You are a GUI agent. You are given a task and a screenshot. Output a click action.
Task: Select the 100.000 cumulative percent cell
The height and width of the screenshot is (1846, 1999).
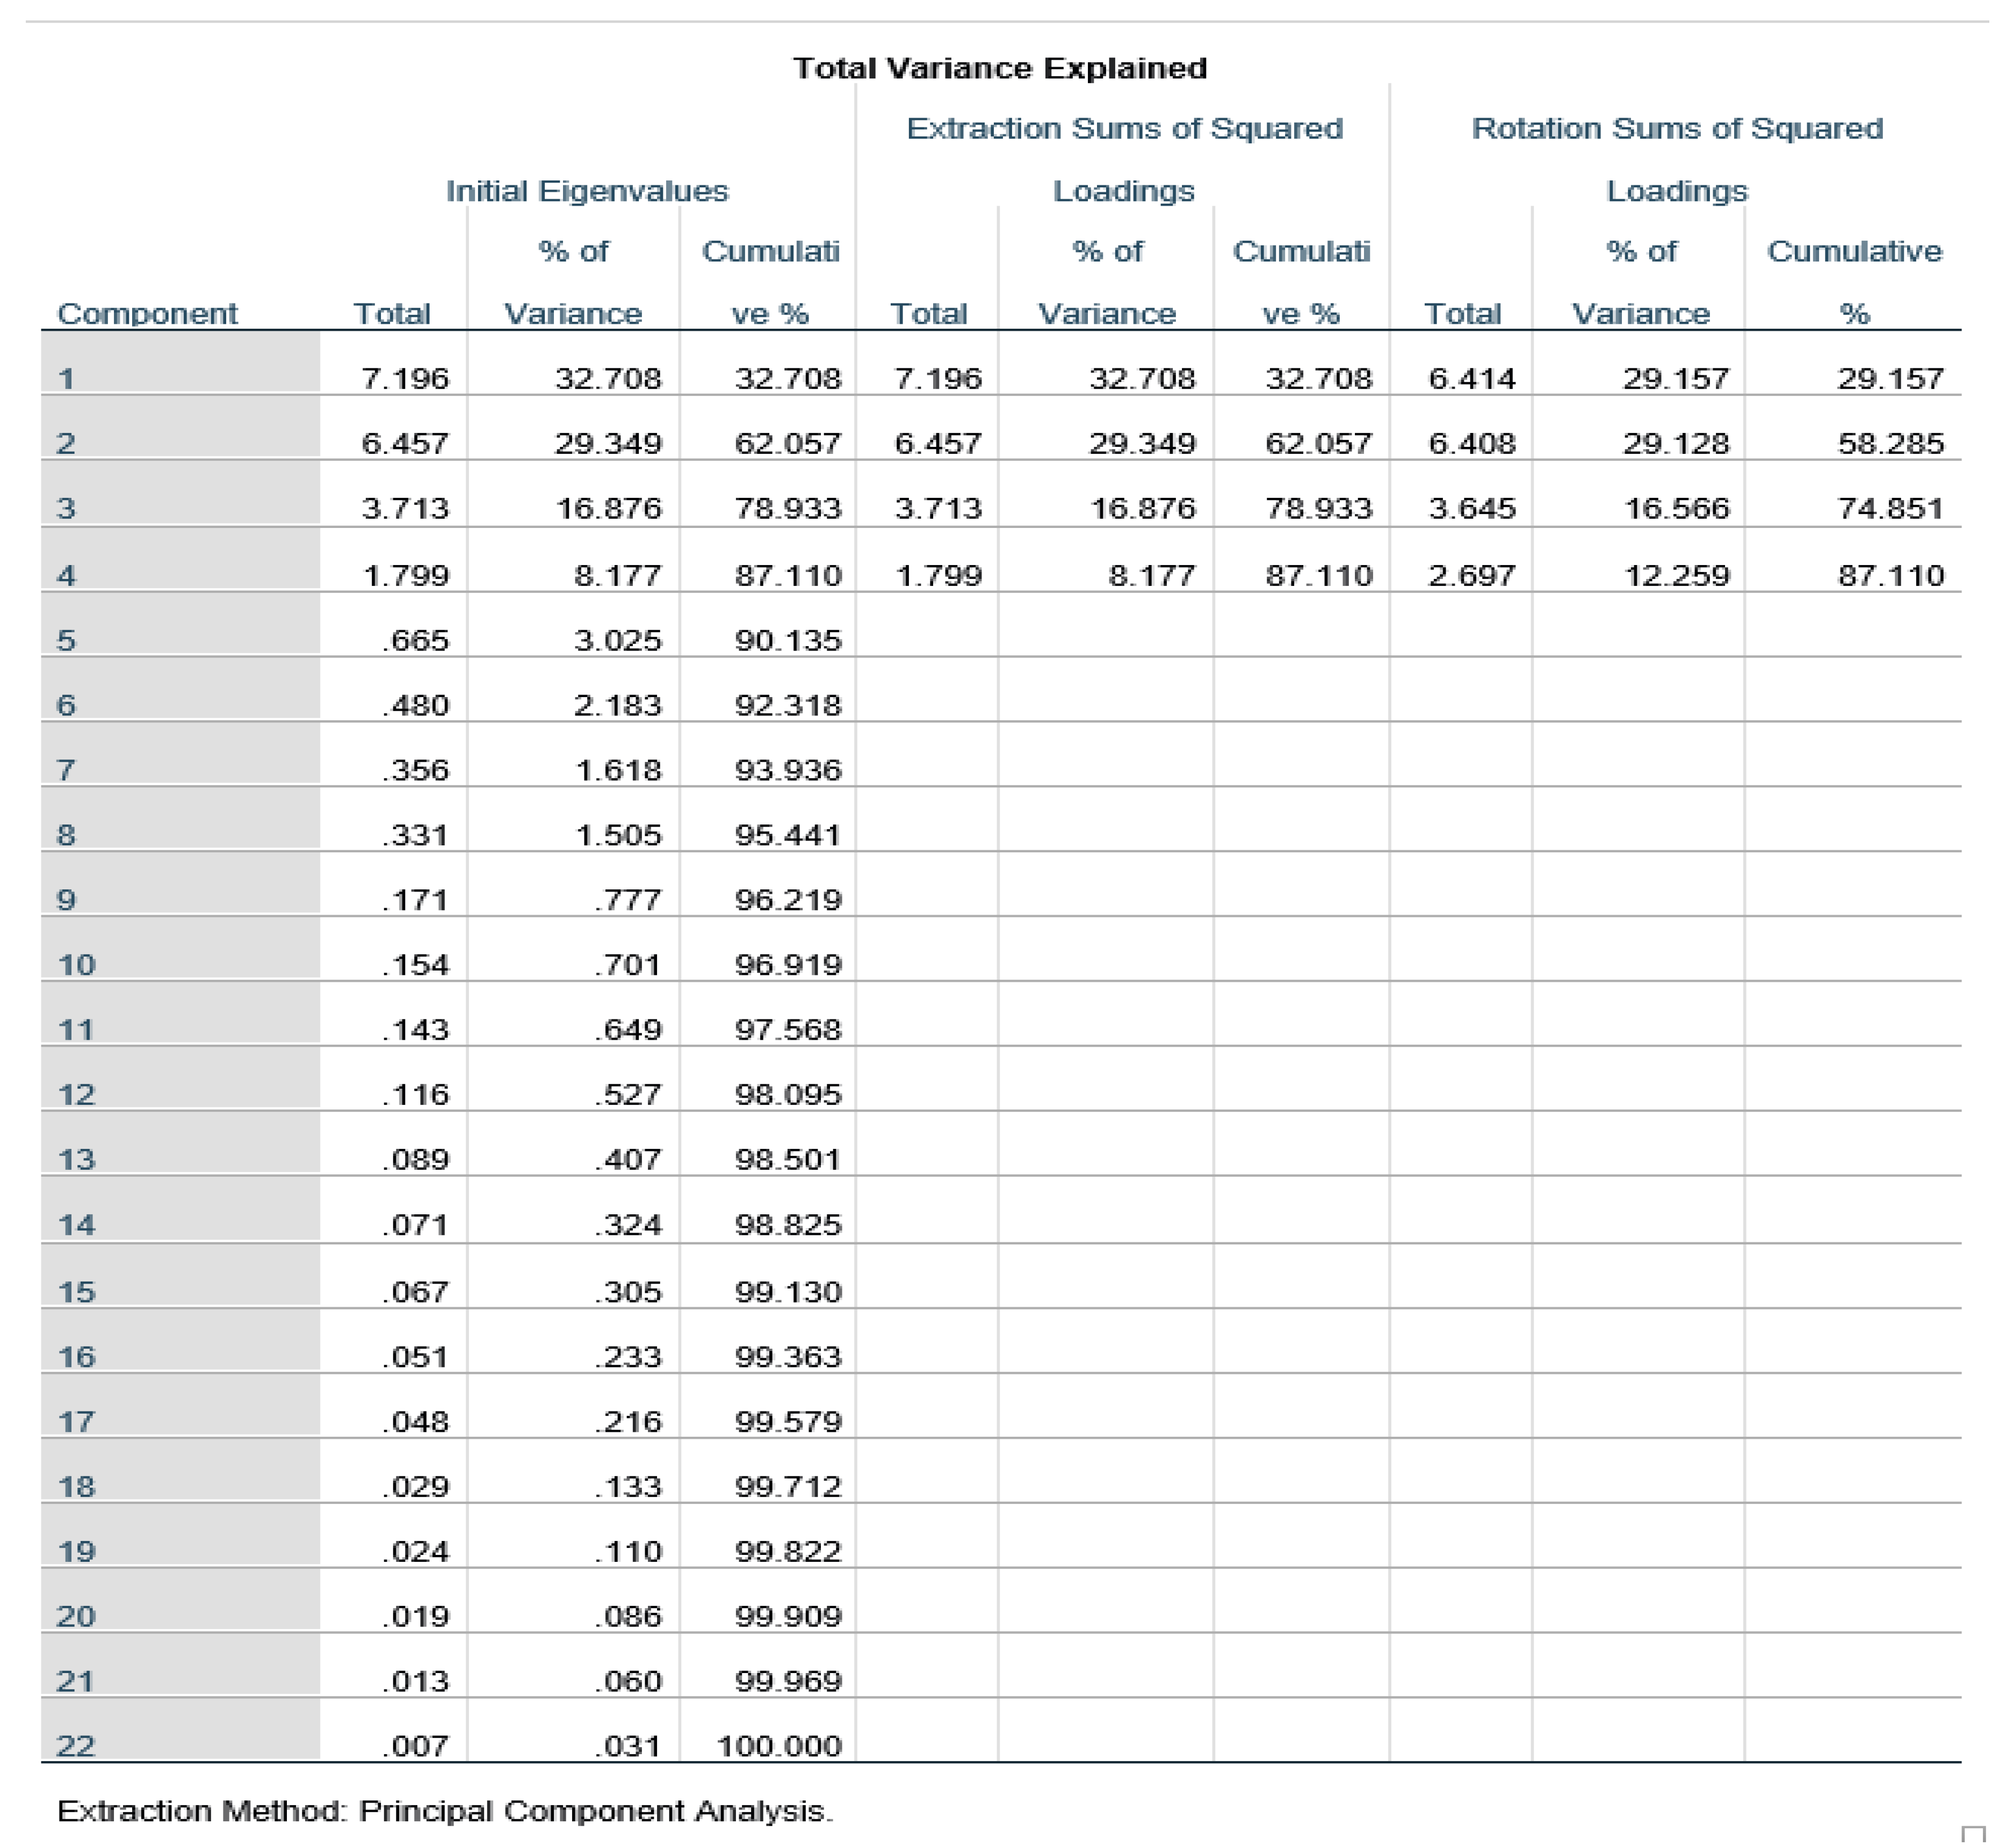[778, 1747]
